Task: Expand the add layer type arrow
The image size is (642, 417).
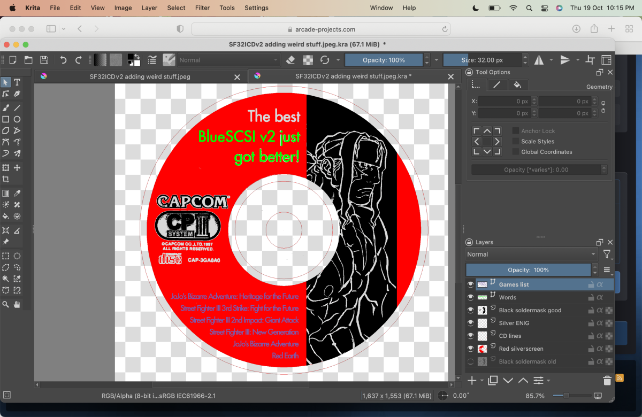Action: [x=482, y=381]
